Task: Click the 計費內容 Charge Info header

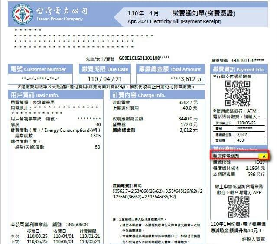Action: (139, 95)
